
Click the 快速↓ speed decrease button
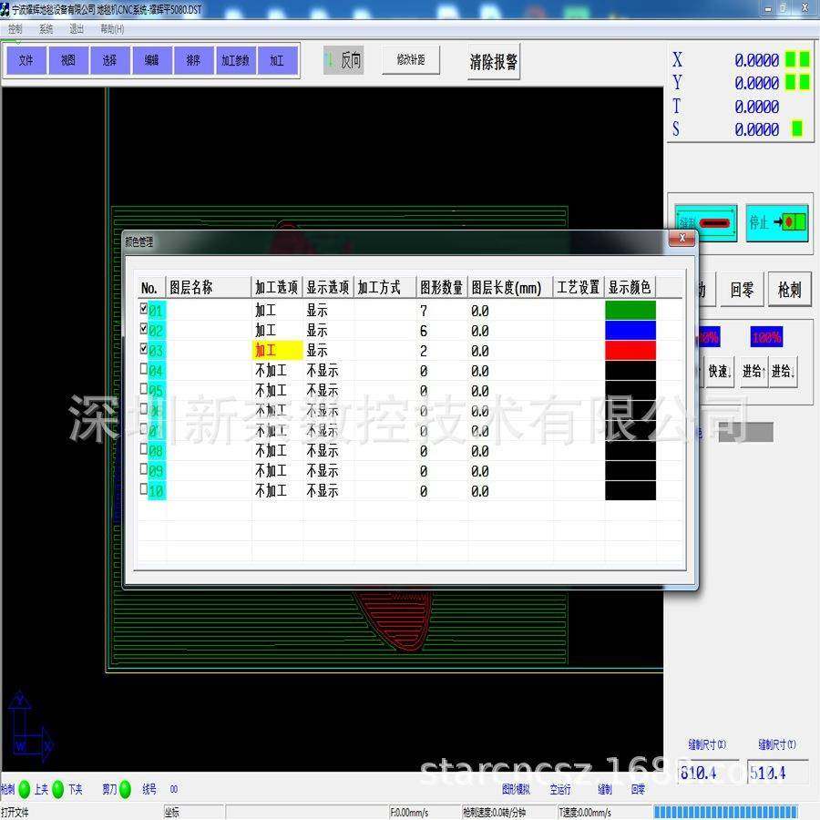[x=720, y=372]
